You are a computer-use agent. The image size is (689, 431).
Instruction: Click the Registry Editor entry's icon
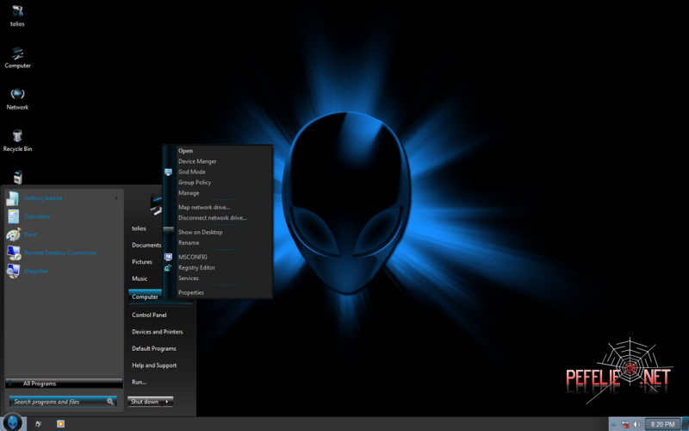pos(168,267)
